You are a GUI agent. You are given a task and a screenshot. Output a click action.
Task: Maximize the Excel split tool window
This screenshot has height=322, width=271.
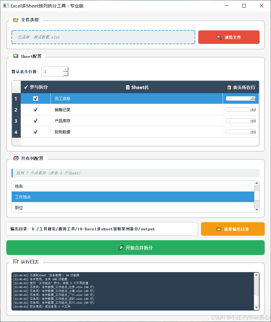pyautogui.click(x=244, y=6)
